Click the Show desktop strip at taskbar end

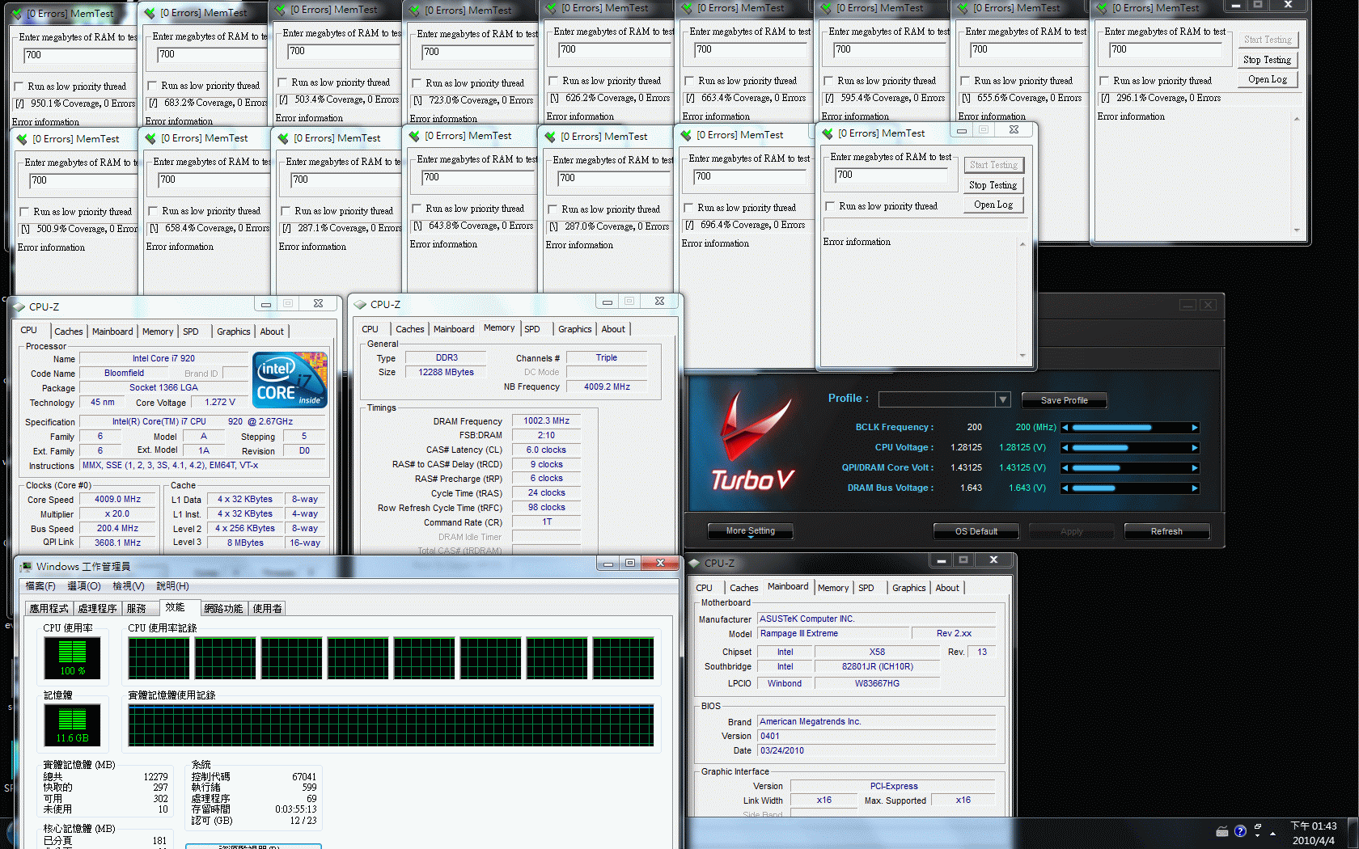click(x=1353, y=833)
